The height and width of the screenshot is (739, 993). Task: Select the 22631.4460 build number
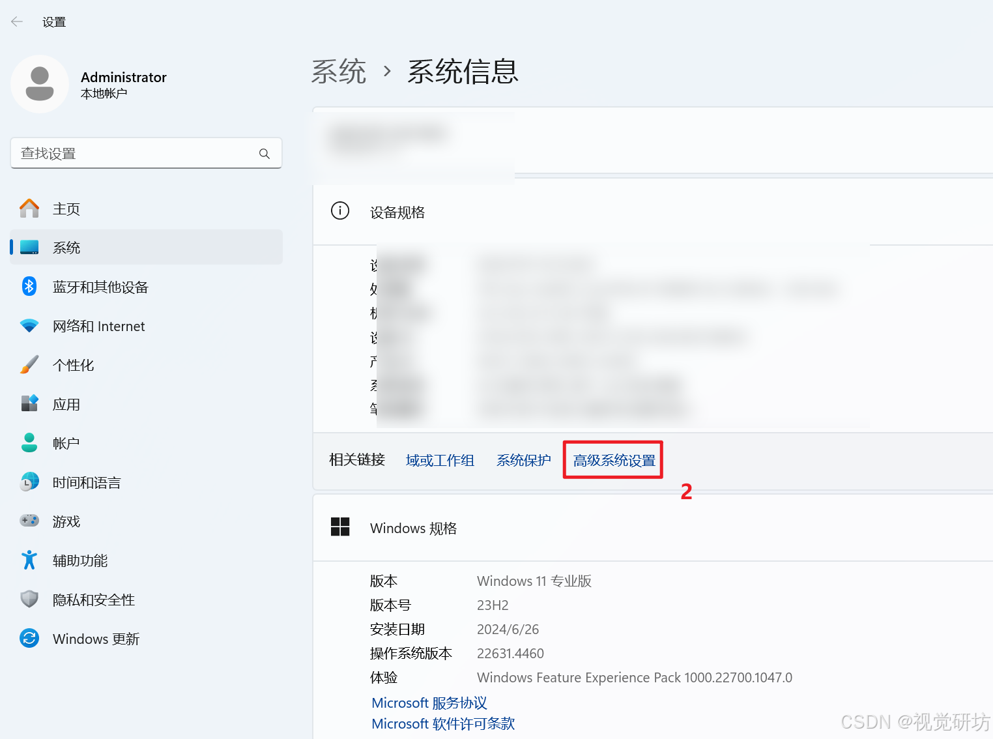click(510, 654)
